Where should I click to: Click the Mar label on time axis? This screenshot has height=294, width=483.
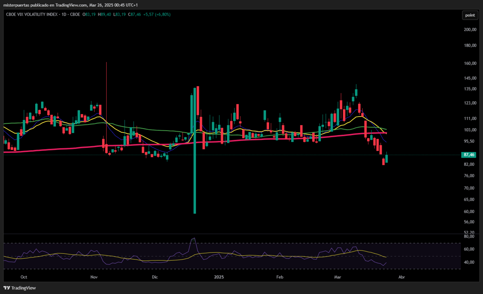[338, 277]
